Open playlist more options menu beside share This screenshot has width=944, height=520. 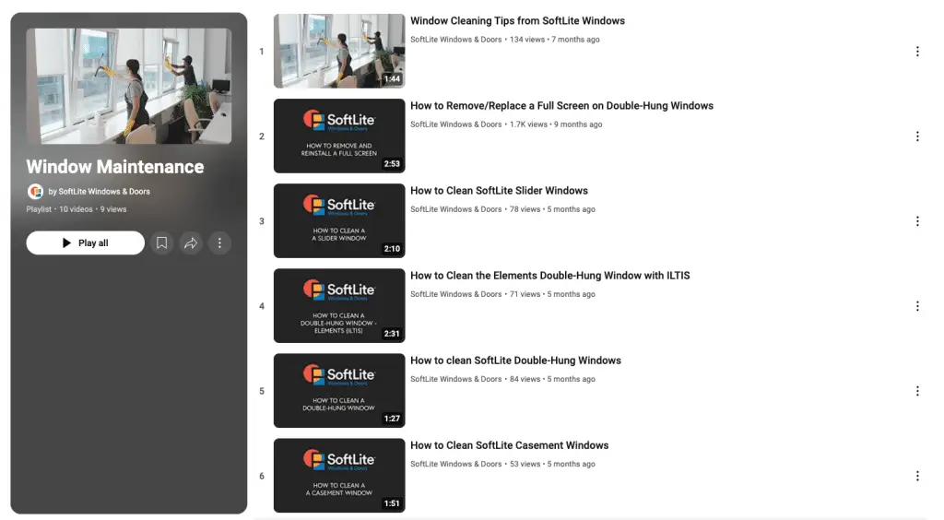point(219,243)
